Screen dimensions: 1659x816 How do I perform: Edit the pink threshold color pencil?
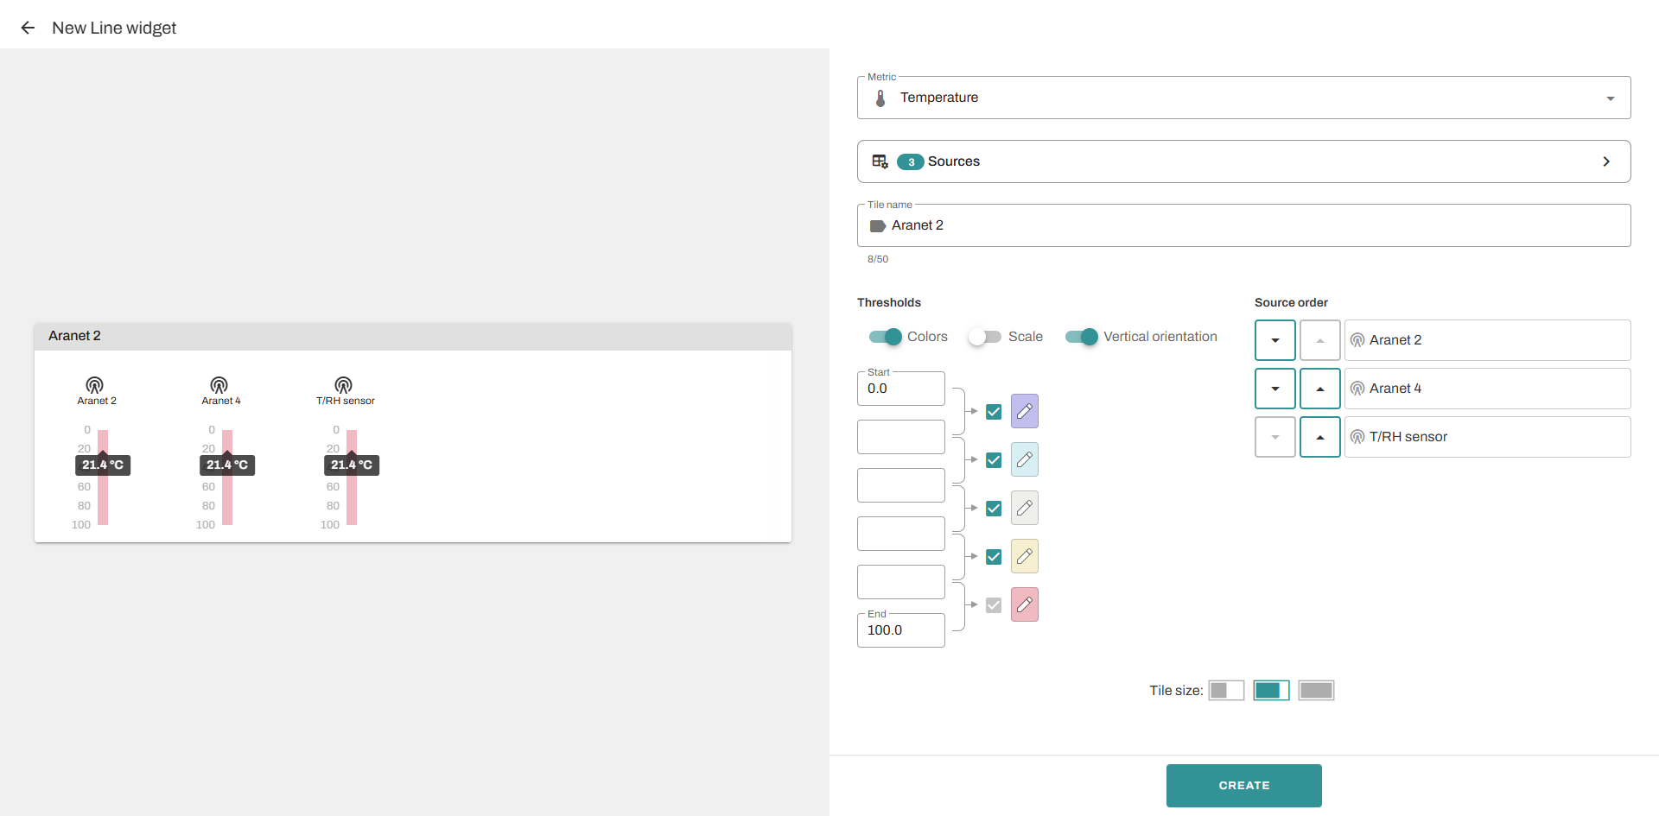[1024, 604]
